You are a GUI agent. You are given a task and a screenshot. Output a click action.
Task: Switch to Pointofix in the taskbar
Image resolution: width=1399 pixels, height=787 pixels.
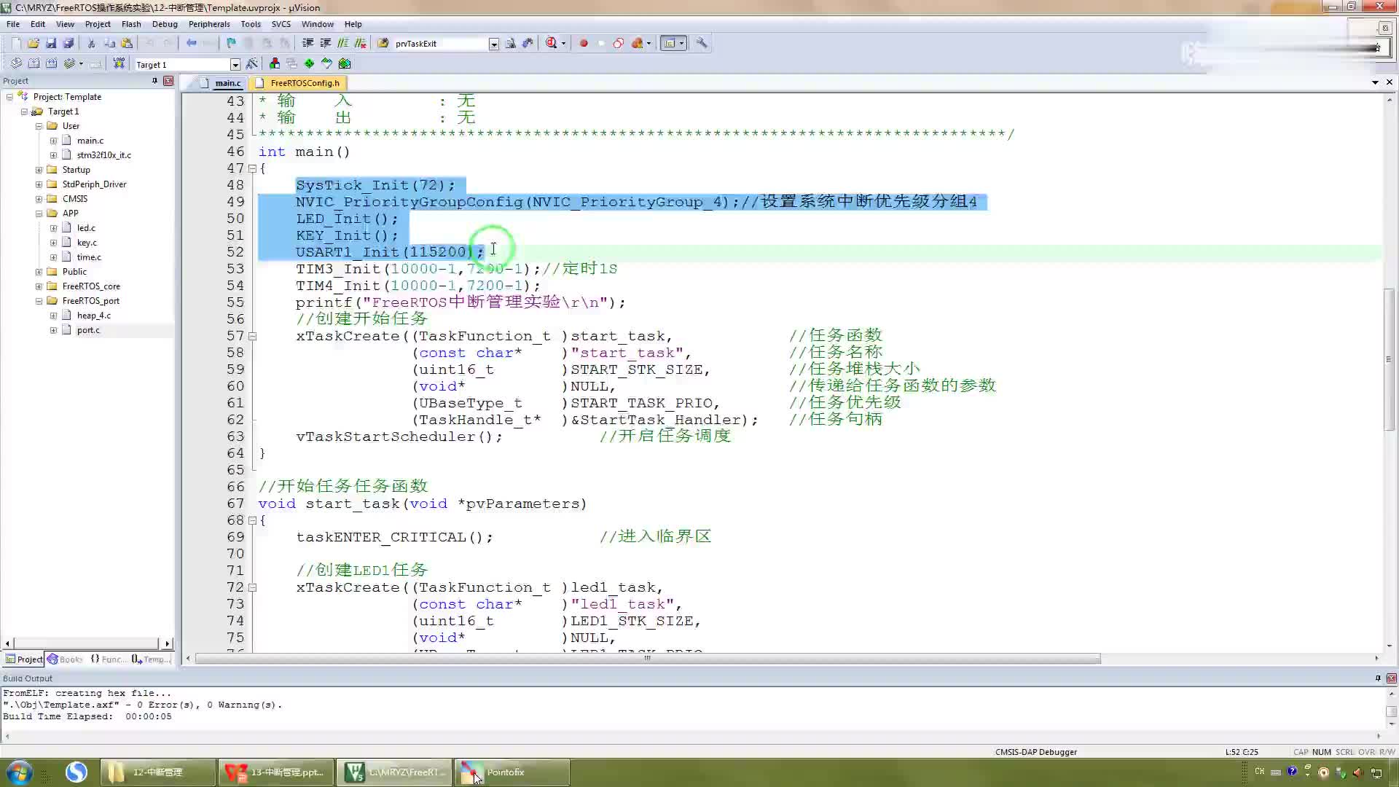(513, 772)
